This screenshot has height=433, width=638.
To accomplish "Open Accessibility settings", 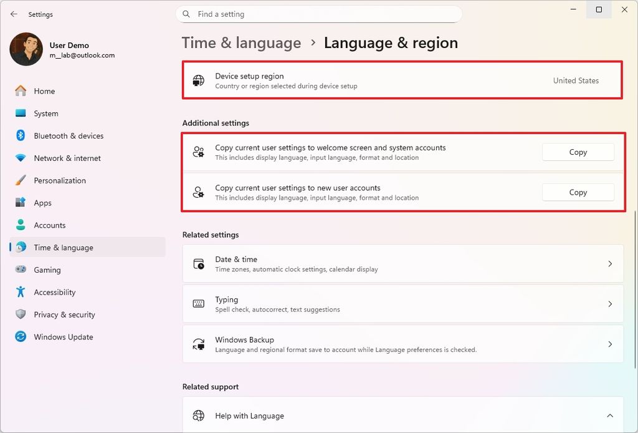I will tap(54, 292).
